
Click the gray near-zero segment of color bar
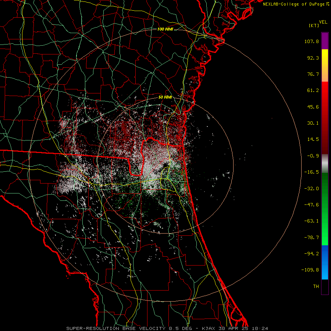pos(325,164)
